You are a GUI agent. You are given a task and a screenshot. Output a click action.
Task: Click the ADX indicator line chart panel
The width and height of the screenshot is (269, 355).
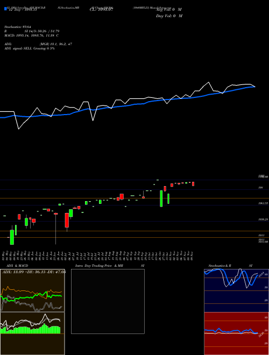pos(32,290)
